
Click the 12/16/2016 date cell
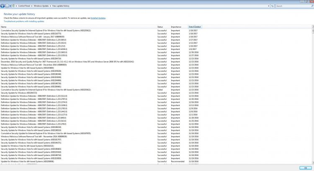pyautogui.click(x=193, y=102)
